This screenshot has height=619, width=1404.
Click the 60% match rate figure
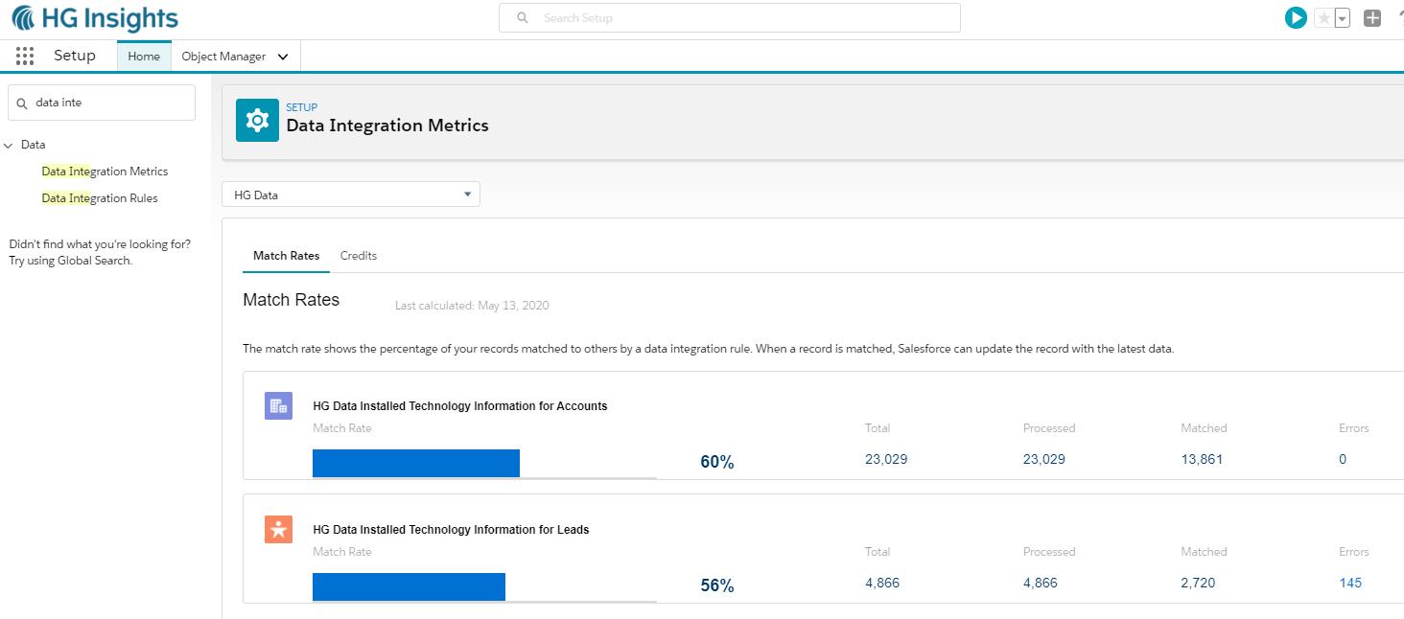pos(717,462)
